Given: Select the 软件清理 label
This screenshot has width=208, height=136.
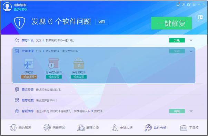Looking at the screenshot, I should point(28,51).
